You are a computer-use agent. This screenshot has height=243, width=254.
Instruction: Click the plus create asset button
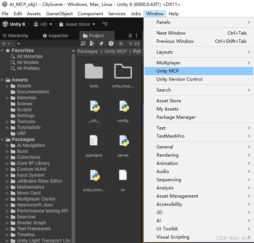[x=3, y=44]
